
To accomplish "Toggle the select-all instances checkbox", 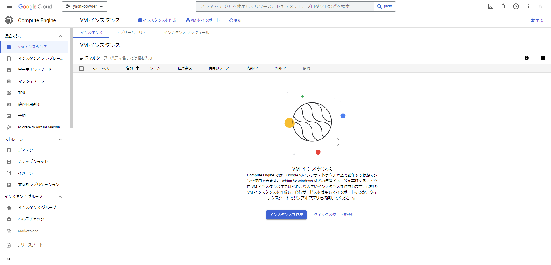I will [81, 69].
